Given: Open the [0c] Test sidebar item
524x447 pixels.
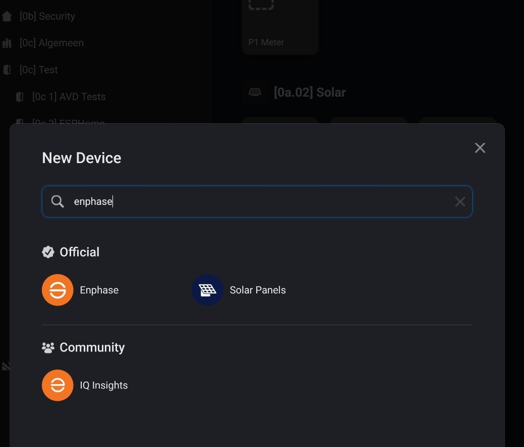Looking at the screenshot, I should [38, 69].
